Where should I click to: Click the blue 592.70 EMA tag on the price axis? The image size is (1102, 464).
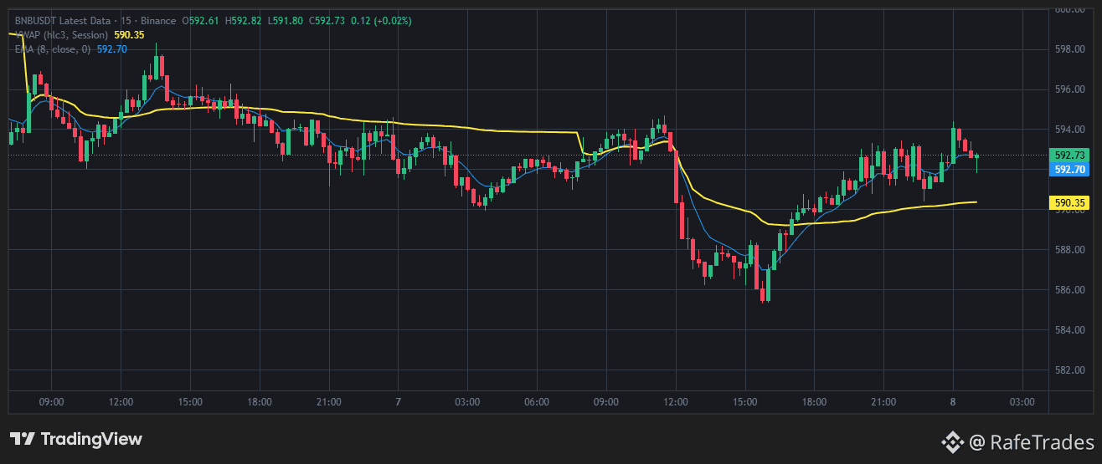click(x=1069, y=169)
